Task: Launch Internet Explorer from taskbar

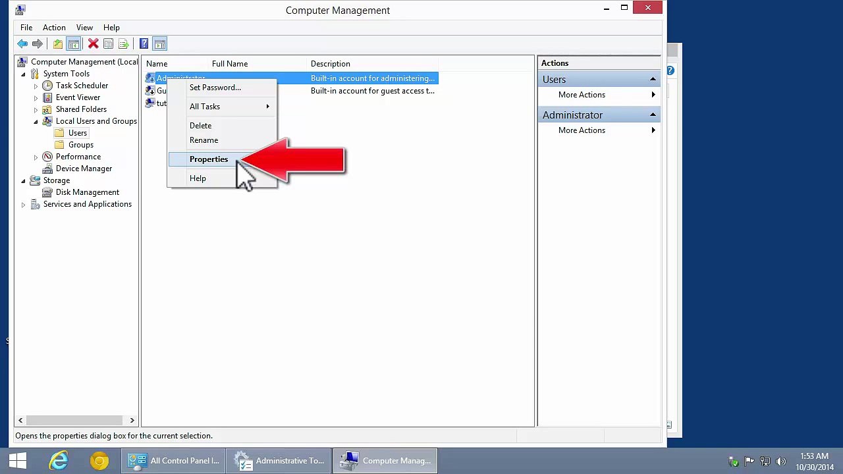Action: [59, 461]
